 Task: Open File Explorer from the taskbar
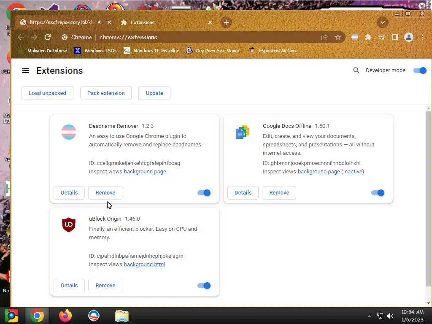(122, 316)
